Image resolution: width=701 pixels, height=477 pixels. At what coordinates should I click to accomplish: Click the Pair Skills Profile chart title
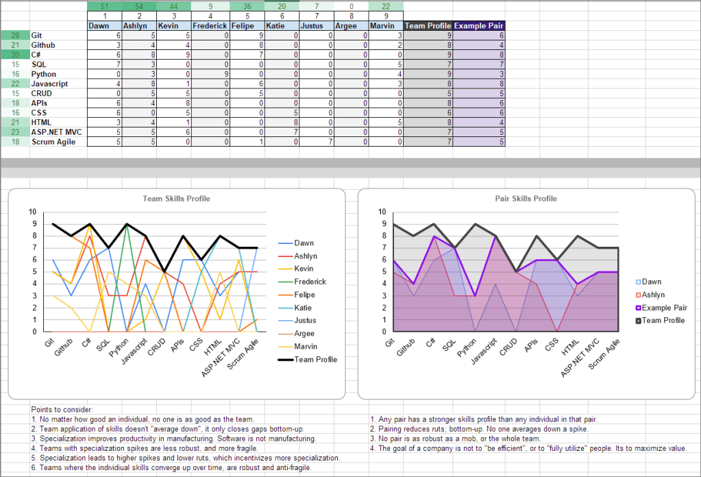(x=526, y=199)
